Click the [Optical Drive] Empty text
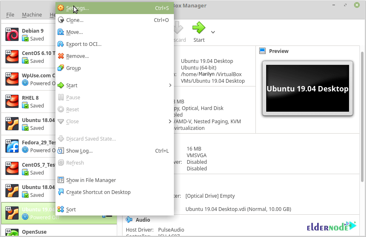 click(x=210, y=196)
